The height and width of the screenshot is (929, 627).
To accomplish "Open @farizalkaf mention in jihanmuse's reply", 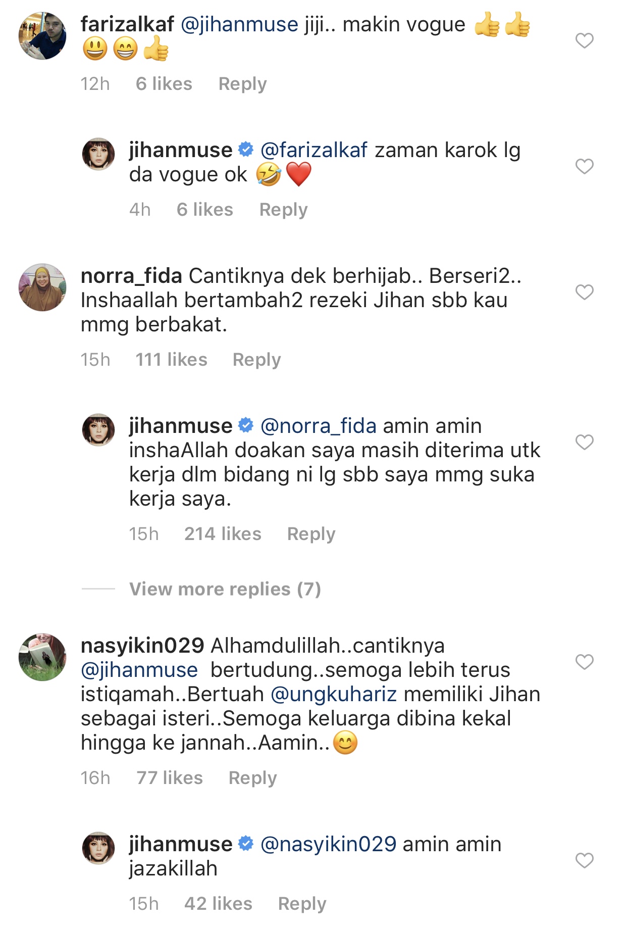I will click(314, 150).
